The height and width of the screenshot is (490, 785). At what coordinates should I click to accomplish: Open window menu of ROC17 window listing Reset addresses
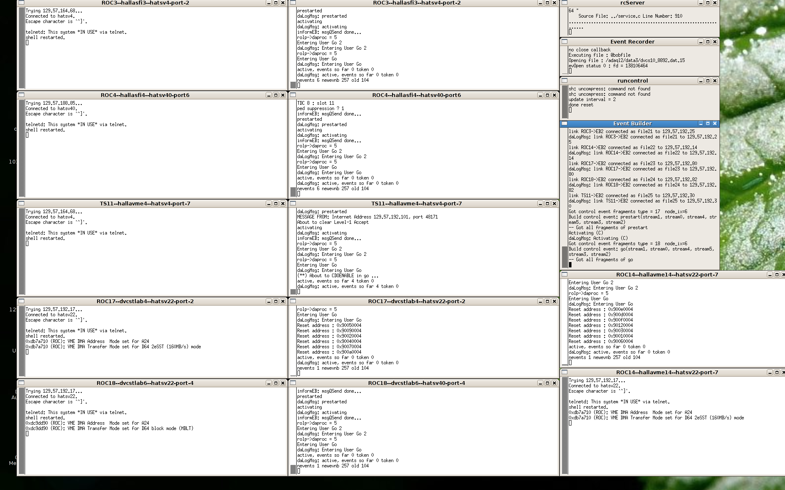(x=293, y=301)
